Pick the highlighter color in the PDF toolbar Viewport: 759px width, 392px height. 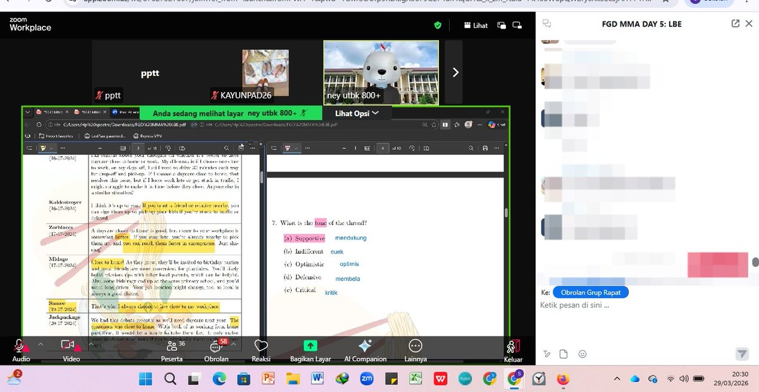tap(296, 148)
